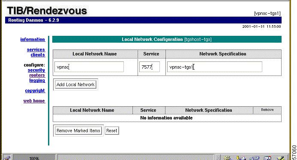297x160 pixels.
Task: Open the web home link
Action: 34,101
